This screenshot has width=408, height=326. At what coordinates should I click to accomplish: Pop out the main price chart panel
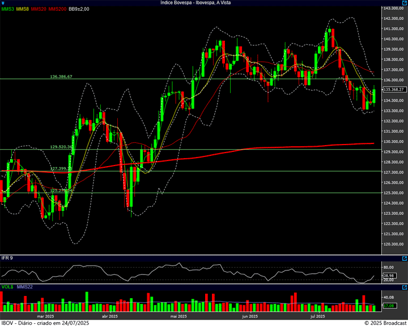tap(405, 3)
